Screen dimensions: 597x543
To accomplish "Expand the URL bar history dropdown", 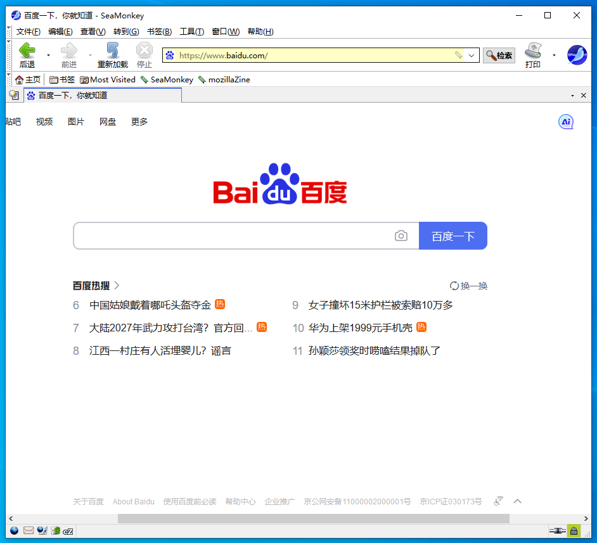I will click(472, 56).
